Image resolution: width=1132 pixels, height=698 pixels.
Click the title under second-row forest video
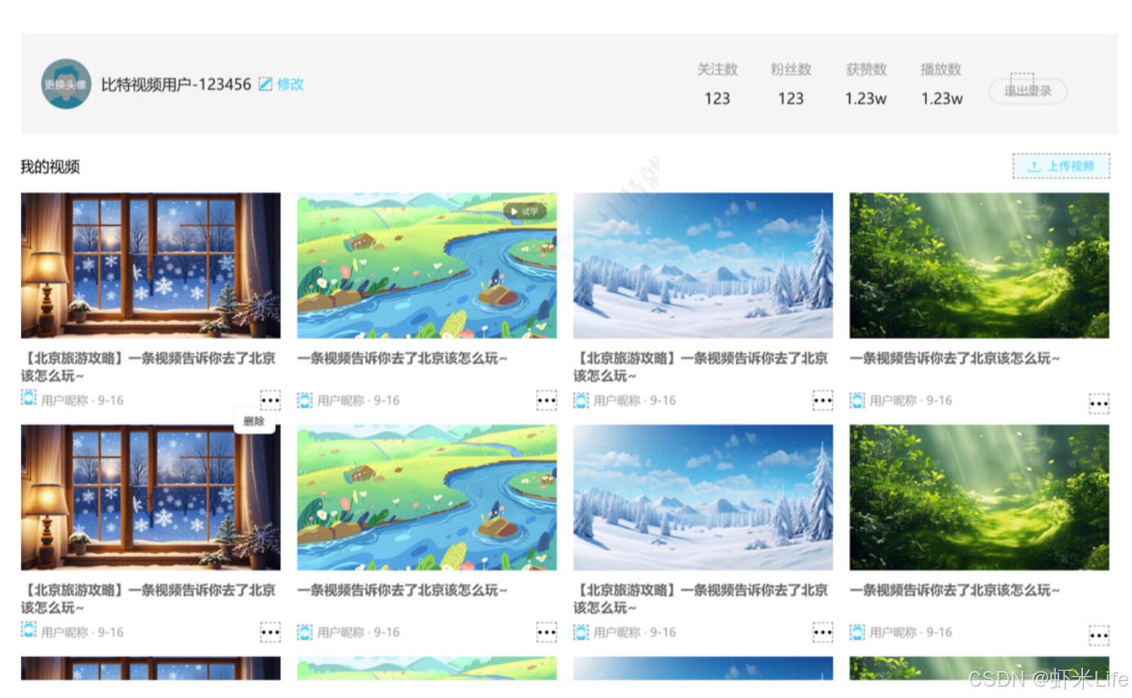point(955,590)
